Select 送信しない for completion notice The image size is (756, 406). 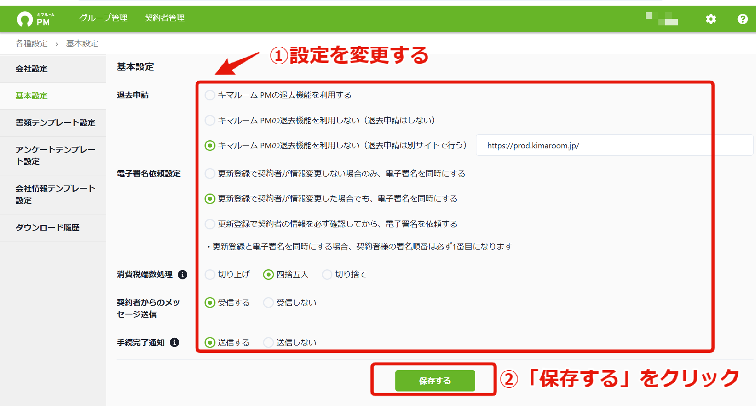point(268,342)
